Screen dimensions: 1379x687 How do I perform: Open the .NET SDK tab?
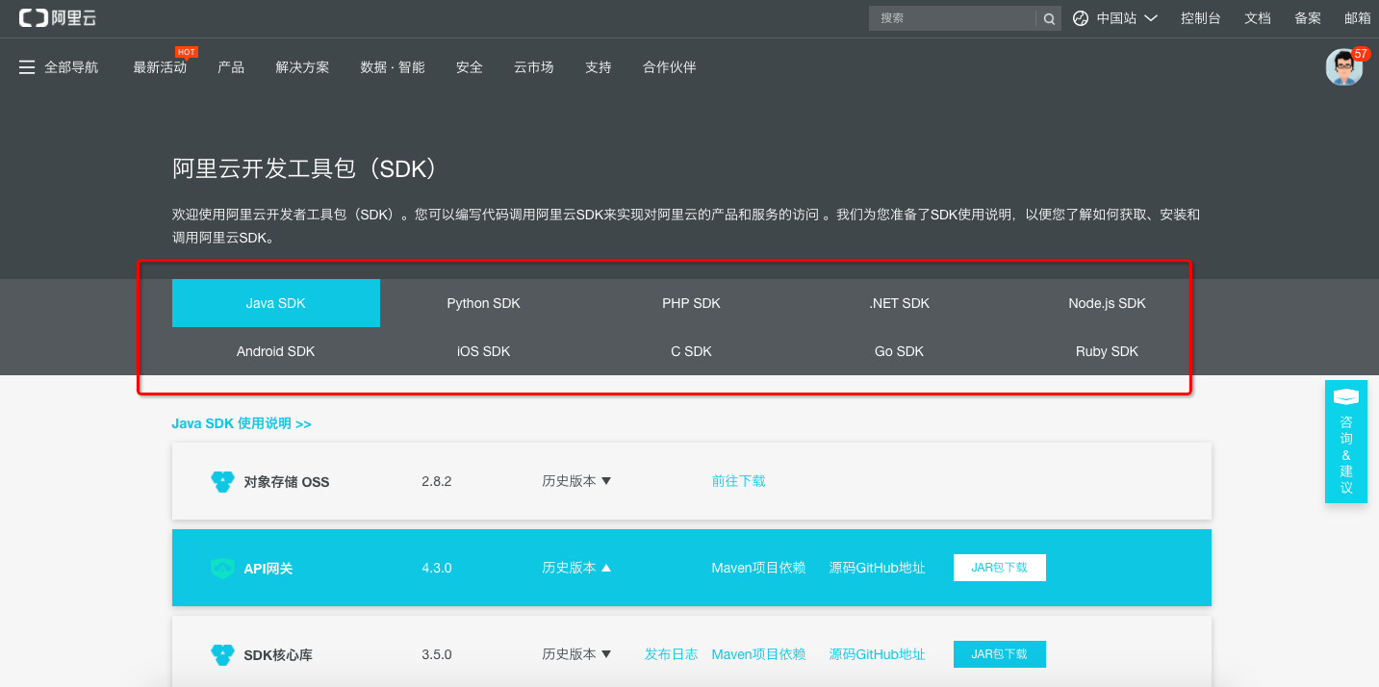(900, 303)
